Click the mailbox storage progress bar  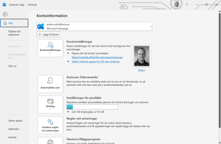pyautogui.click(x=92, y=107)
